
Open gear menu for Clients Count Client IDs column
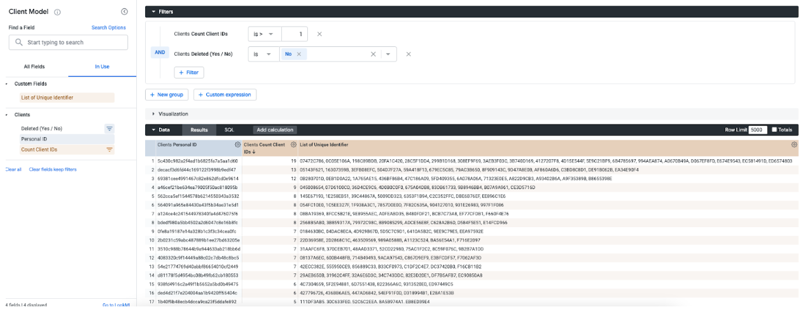tap(293, 145)
